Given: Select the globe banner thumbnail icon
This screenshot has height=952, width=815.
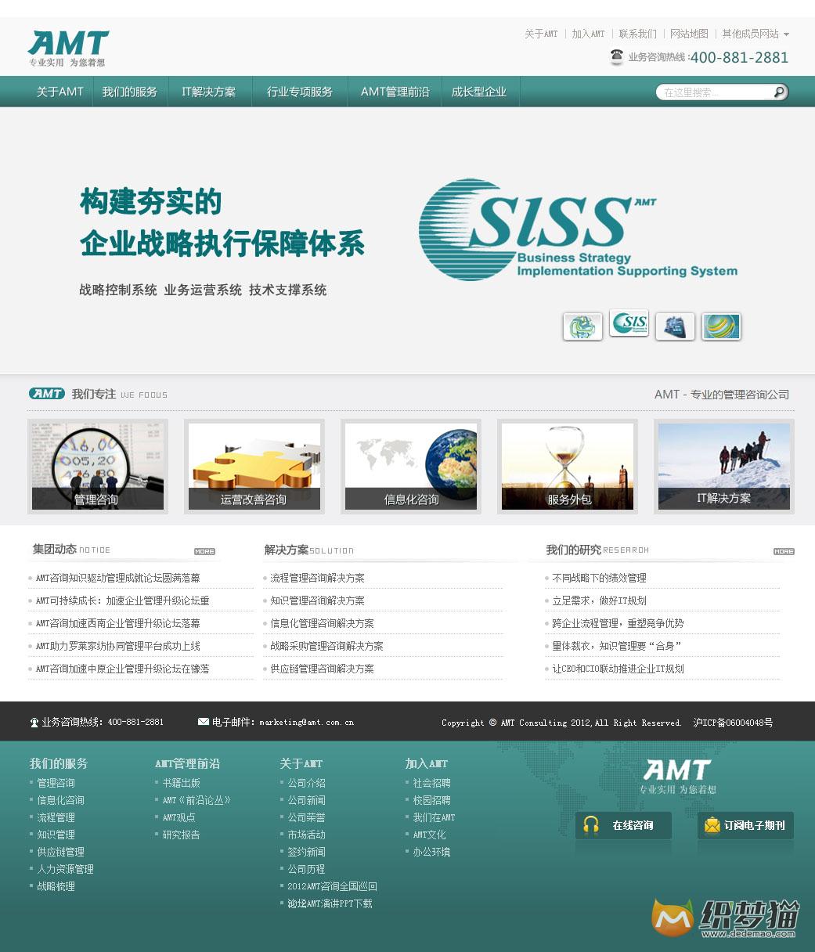Looking at the screenshot, I should pyautogui.click(x=582, y=326).
